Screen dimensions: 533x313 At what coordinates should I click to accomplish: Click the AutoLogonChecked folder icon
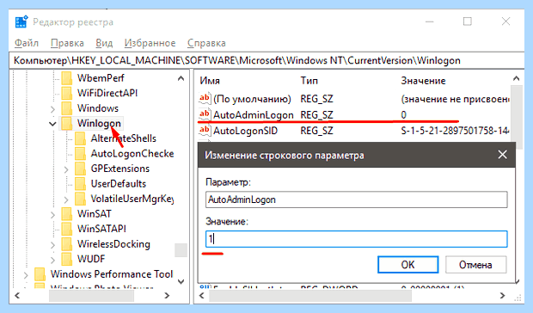click(x=80, y=154)
